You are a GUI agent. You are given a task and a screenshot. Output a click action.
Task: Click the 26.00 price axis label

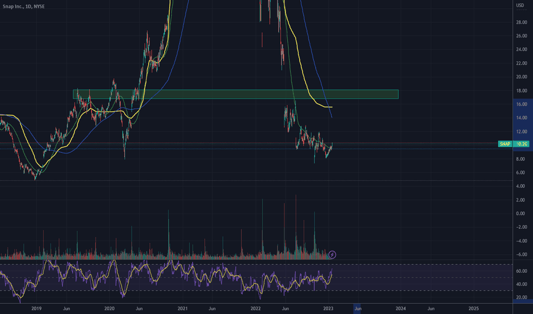pyautogui.click(x=522, y=36)
